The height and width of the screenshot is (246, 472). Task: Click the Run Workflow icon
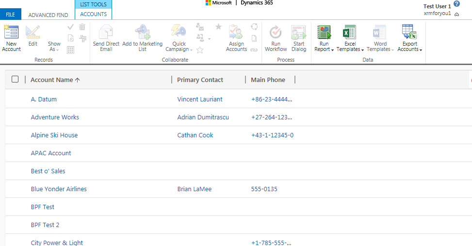[x=276, y=32]
